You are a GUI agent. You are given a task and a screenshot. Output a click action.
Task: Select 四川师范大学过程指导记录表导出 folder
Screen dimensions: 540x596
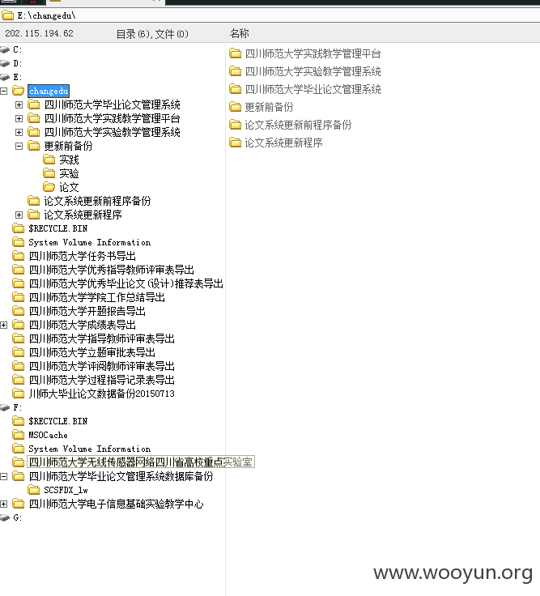click(x=102, y=380)
